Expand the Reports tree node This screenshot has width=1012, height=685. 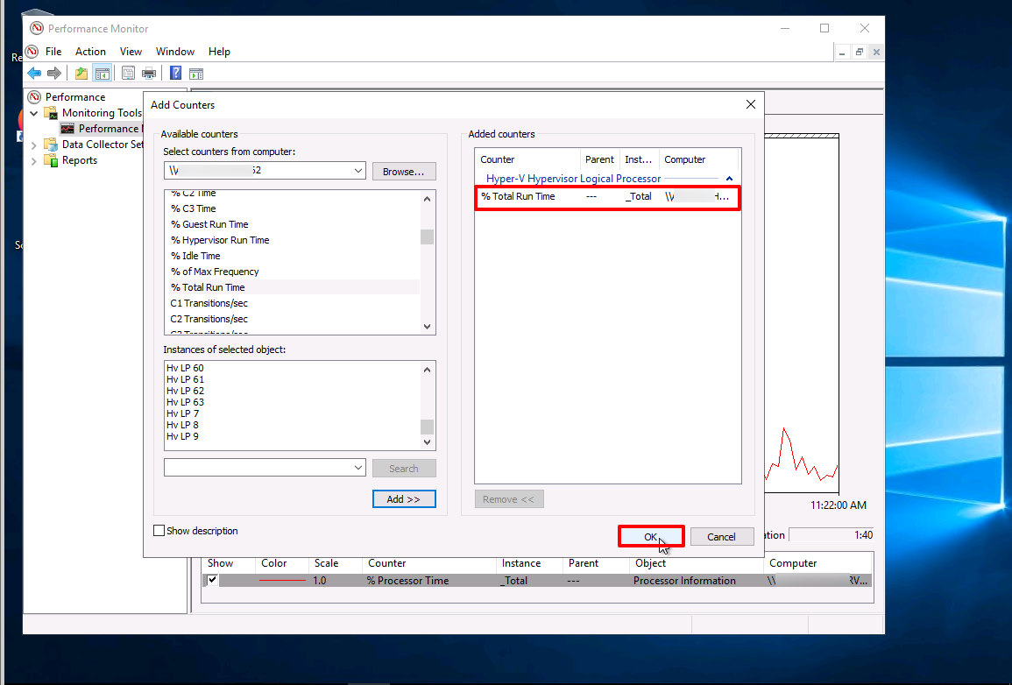[x=34, y=161]
